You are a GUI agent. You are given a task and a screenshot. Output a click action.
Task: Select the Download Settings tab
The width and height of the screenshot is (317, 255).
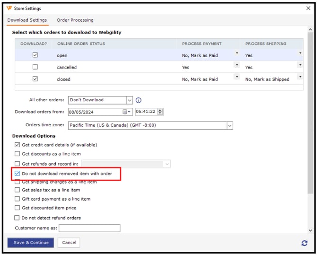tap(27, 20)
